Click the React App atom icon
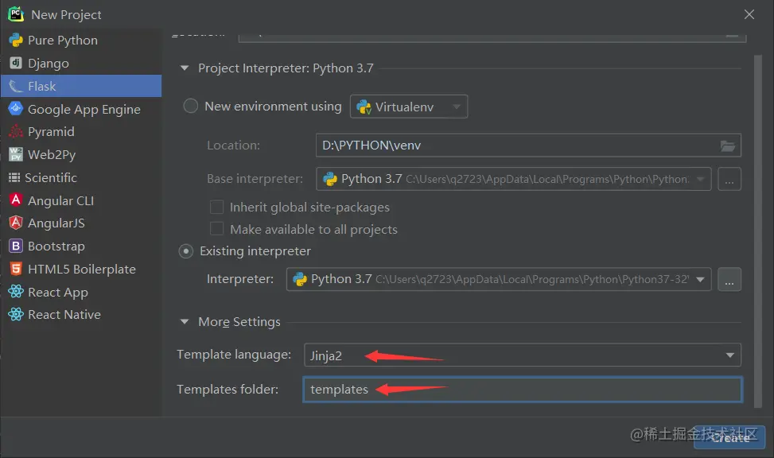Image resolution: width=774 pixels, height=458 pixels. tap(16, 292)
